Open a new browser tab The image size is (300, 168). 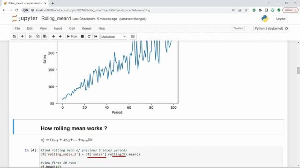click(x=52, y=3)
